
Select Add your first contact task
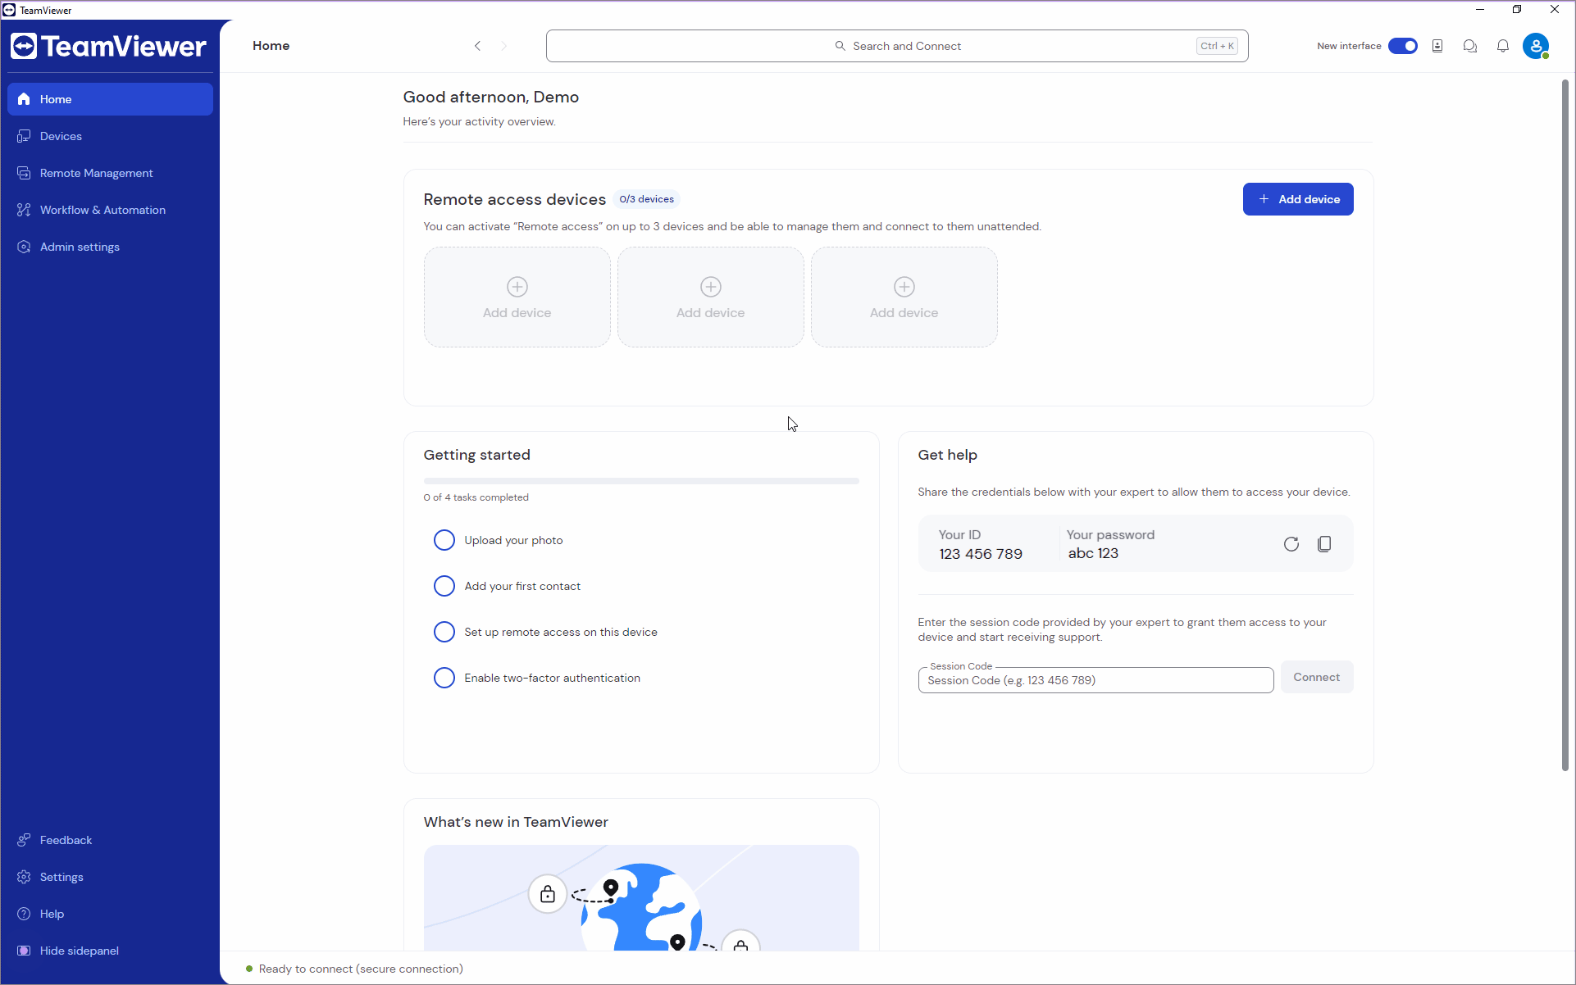(x=523, y=586)
